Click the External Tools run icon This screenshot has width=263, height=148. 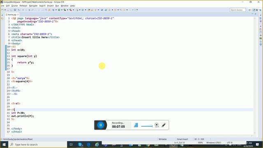[x=71, y=10]
